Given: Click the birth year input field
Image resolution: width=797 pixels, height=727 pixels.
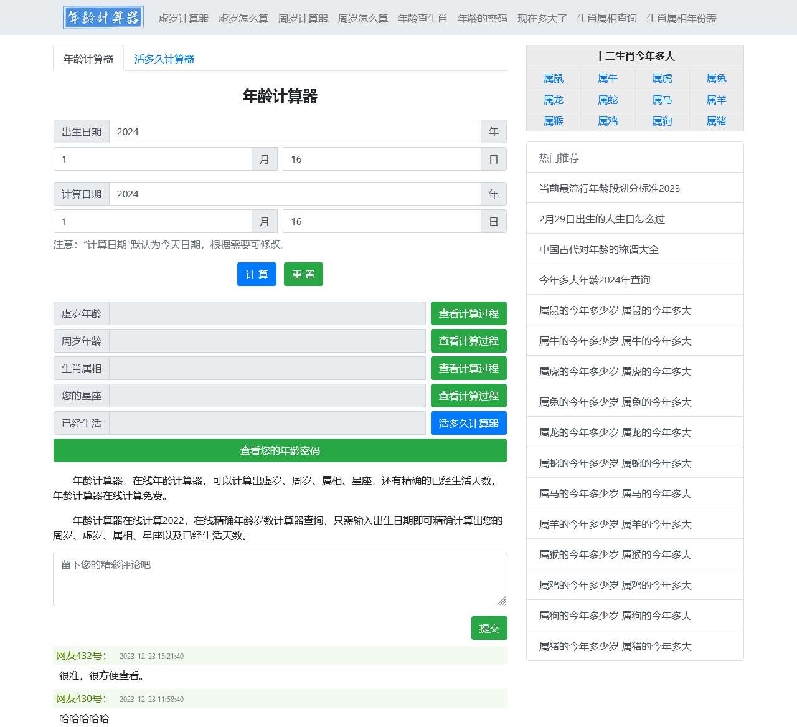Looking at the screenshot, I should (295, 132).
